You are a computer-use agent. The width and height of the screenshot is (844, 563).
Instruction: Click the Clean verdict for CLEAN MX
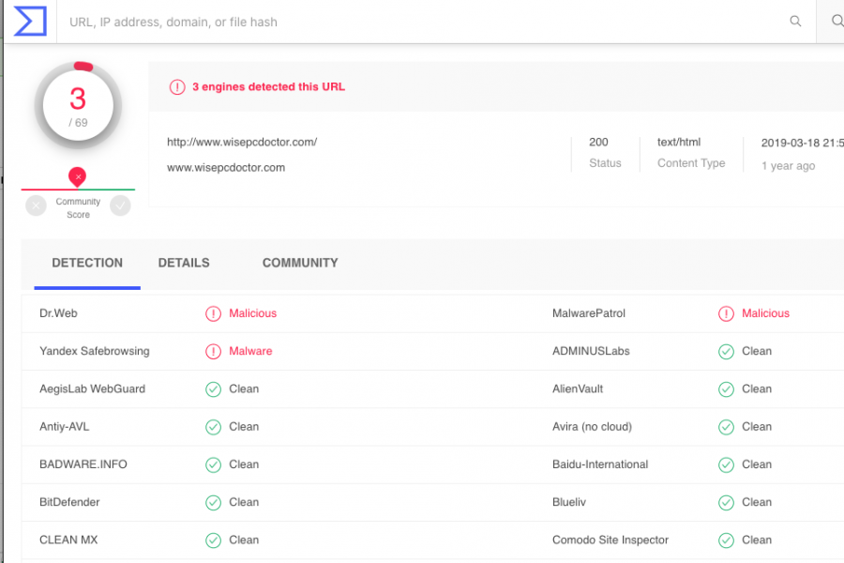244,540
